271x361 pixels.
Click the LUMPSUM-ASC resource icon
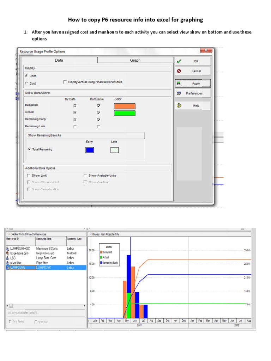pyautogui.click(x=8, y=249)
